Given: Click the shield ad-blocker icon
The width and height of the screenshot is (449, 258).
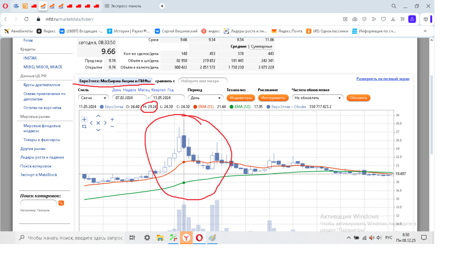Looking at the screenshot, I should [364, 19].
